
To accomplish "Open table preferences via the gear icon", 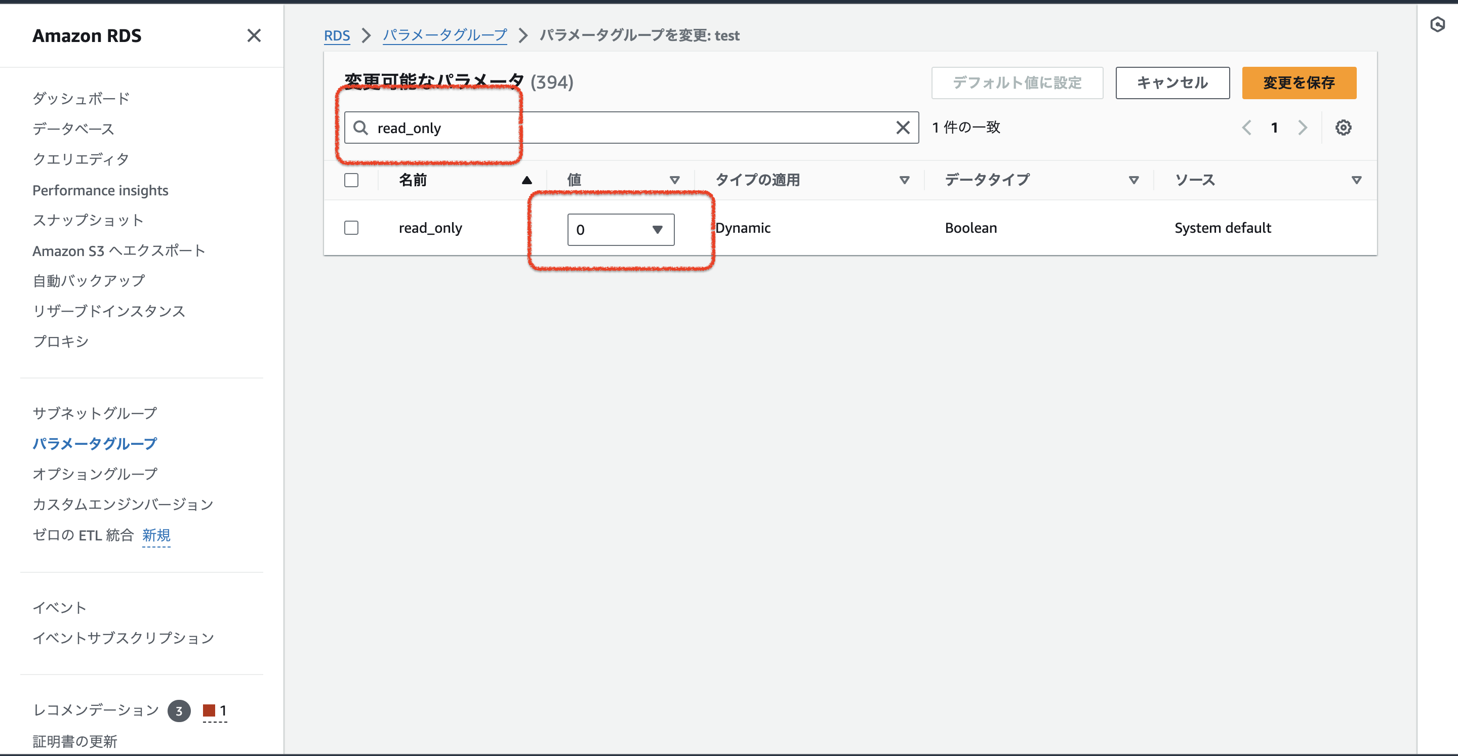I will point(1344,127).
